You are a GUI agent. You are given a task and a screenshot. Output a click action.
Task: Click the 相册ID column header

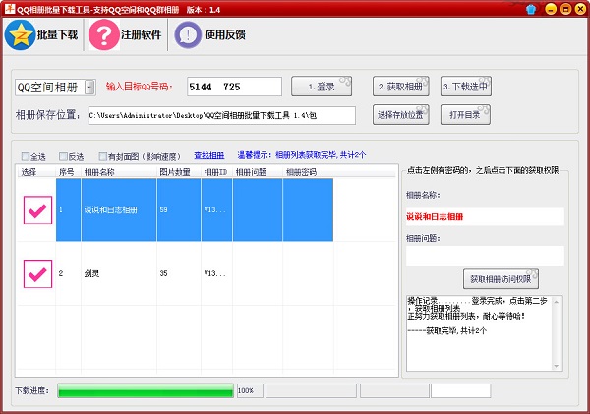click(x=216, y=172)
